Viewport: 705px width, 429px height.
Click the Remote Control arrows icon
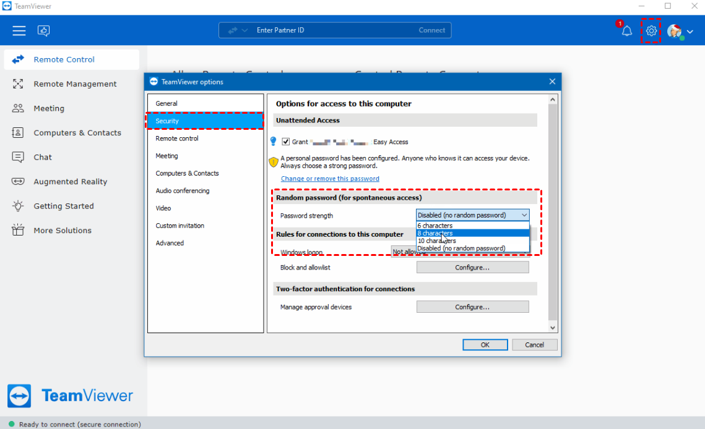tap(18, 59)
